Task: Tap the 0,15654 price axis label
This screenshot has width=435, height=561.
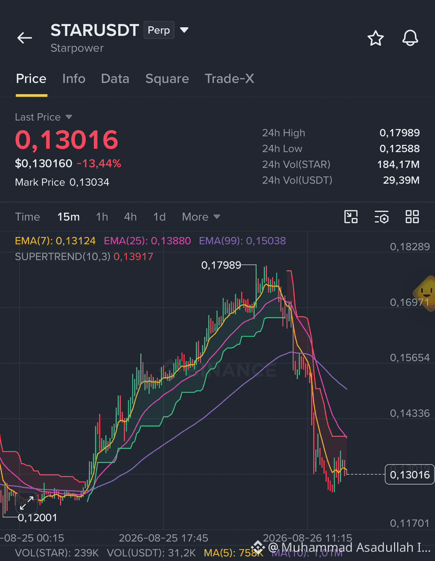Action: click(410, 358)
